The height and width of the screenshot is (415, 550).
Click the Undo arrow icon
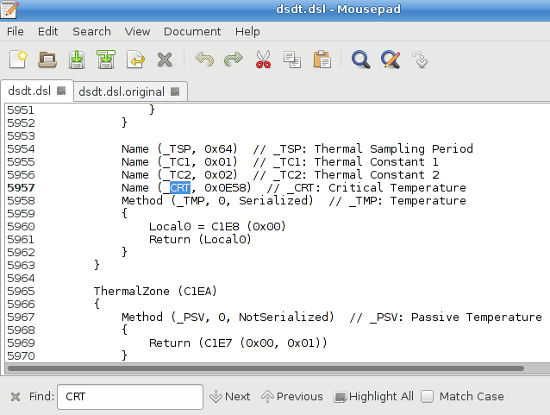click(x=204, y=59)
